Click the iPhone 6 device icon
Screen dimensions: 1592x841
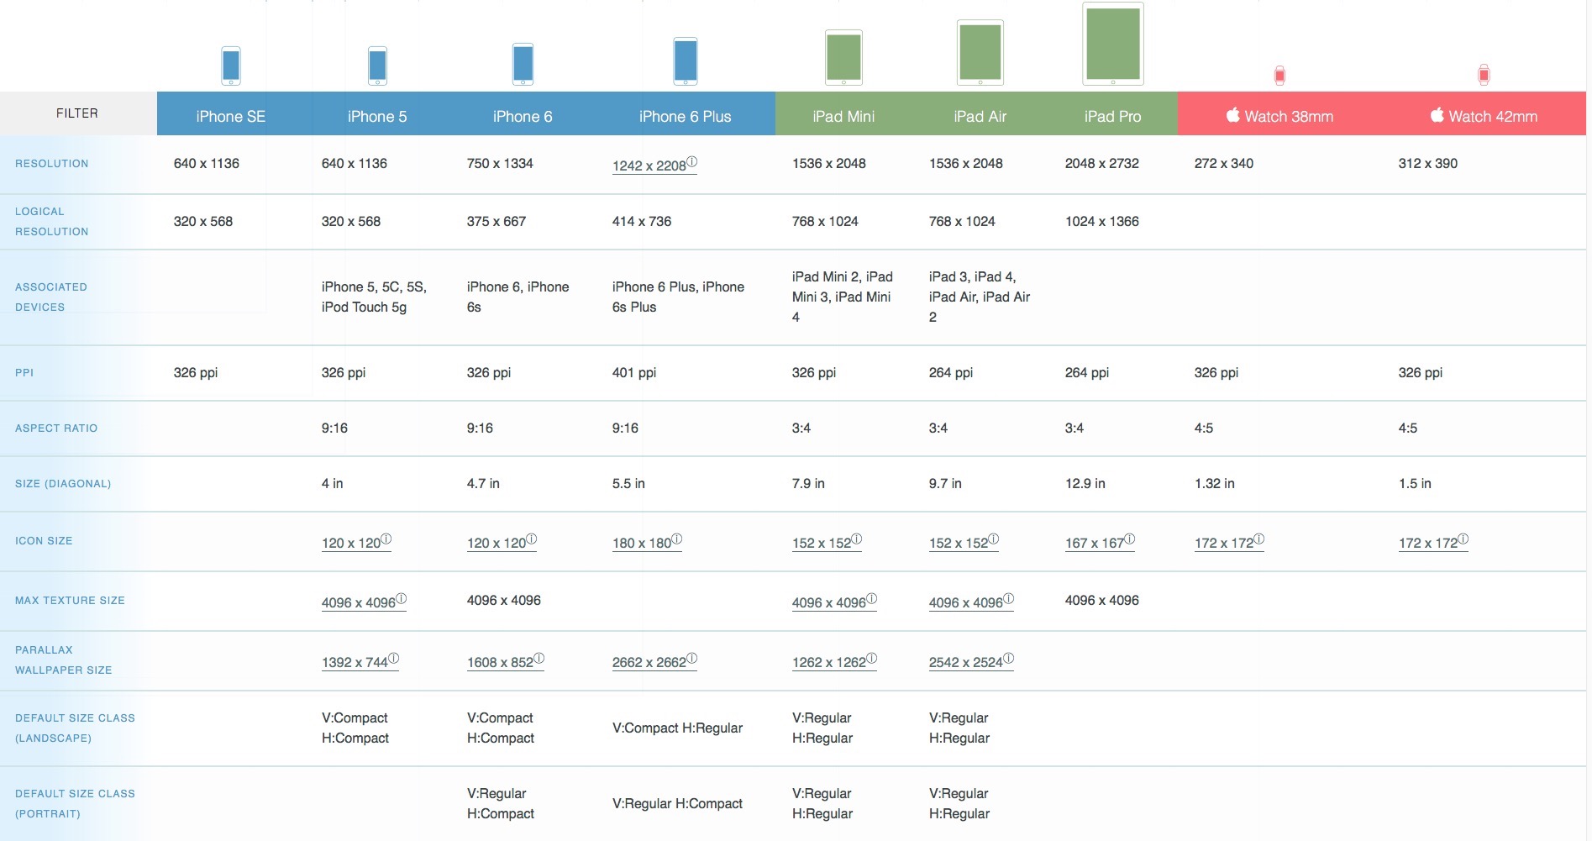(523, 64)
